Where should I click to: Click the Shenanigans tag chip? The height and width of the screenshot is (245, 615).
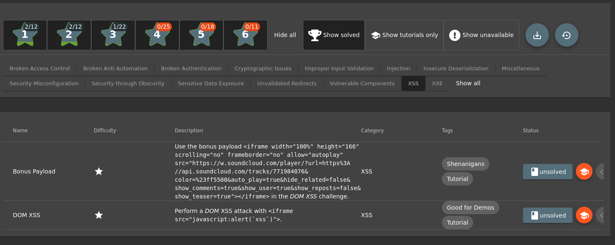pyautogui.click(x=466, y=164)
